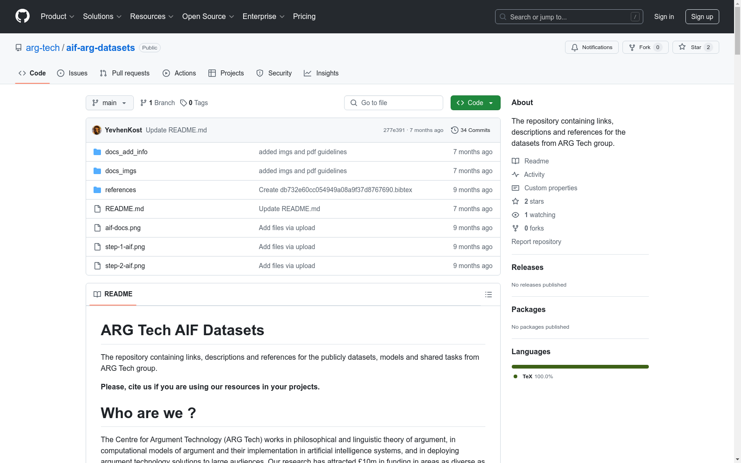Viewport: 741px width, 463px height.
Task: Switch to the Security tab
Action: 274,73
